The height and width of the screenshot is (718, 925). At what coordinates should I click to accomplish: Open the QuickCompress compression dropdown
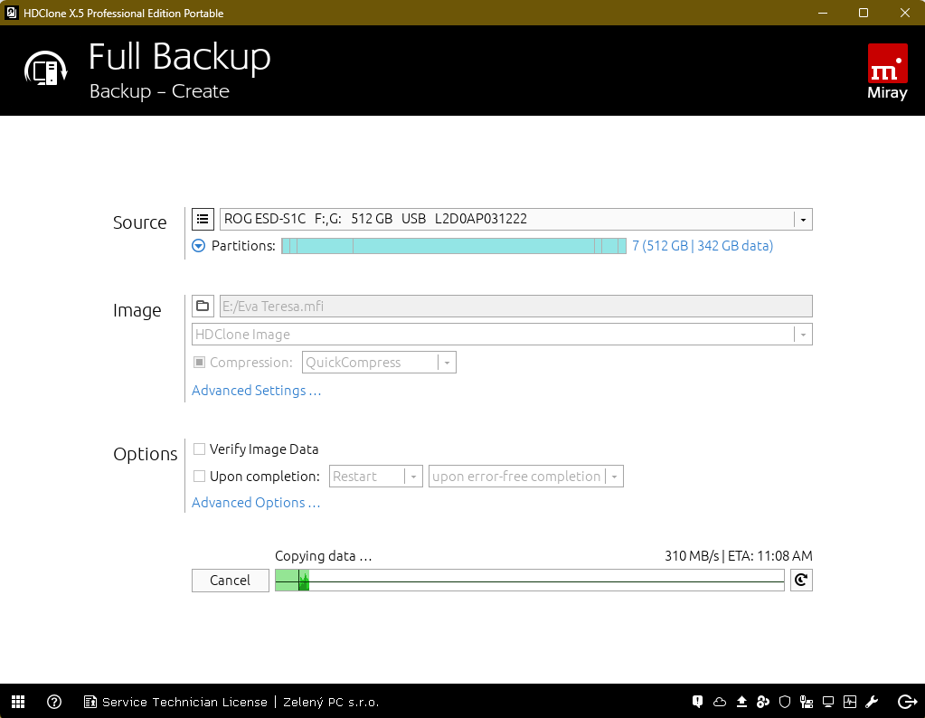coord(379,363)
